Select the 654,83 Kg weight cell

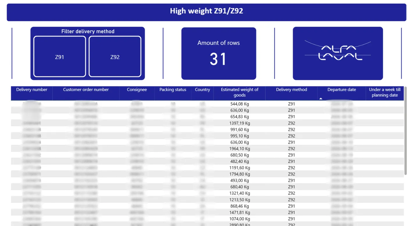coord(240,117)
